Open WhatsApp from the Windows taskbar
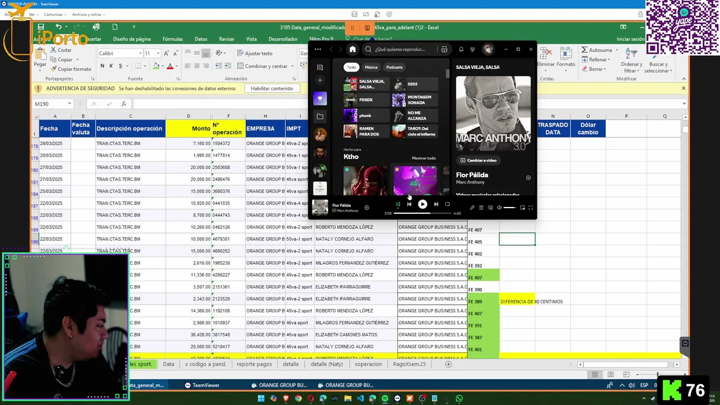Image resolution: width=720 pixels, height=405 pixels. (459, 398)
